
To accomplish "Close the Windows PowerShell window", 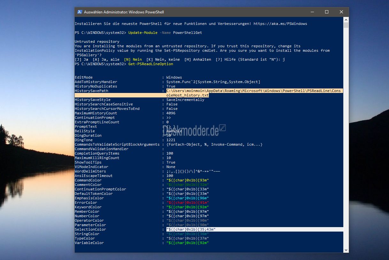I will tap(341, 12).
